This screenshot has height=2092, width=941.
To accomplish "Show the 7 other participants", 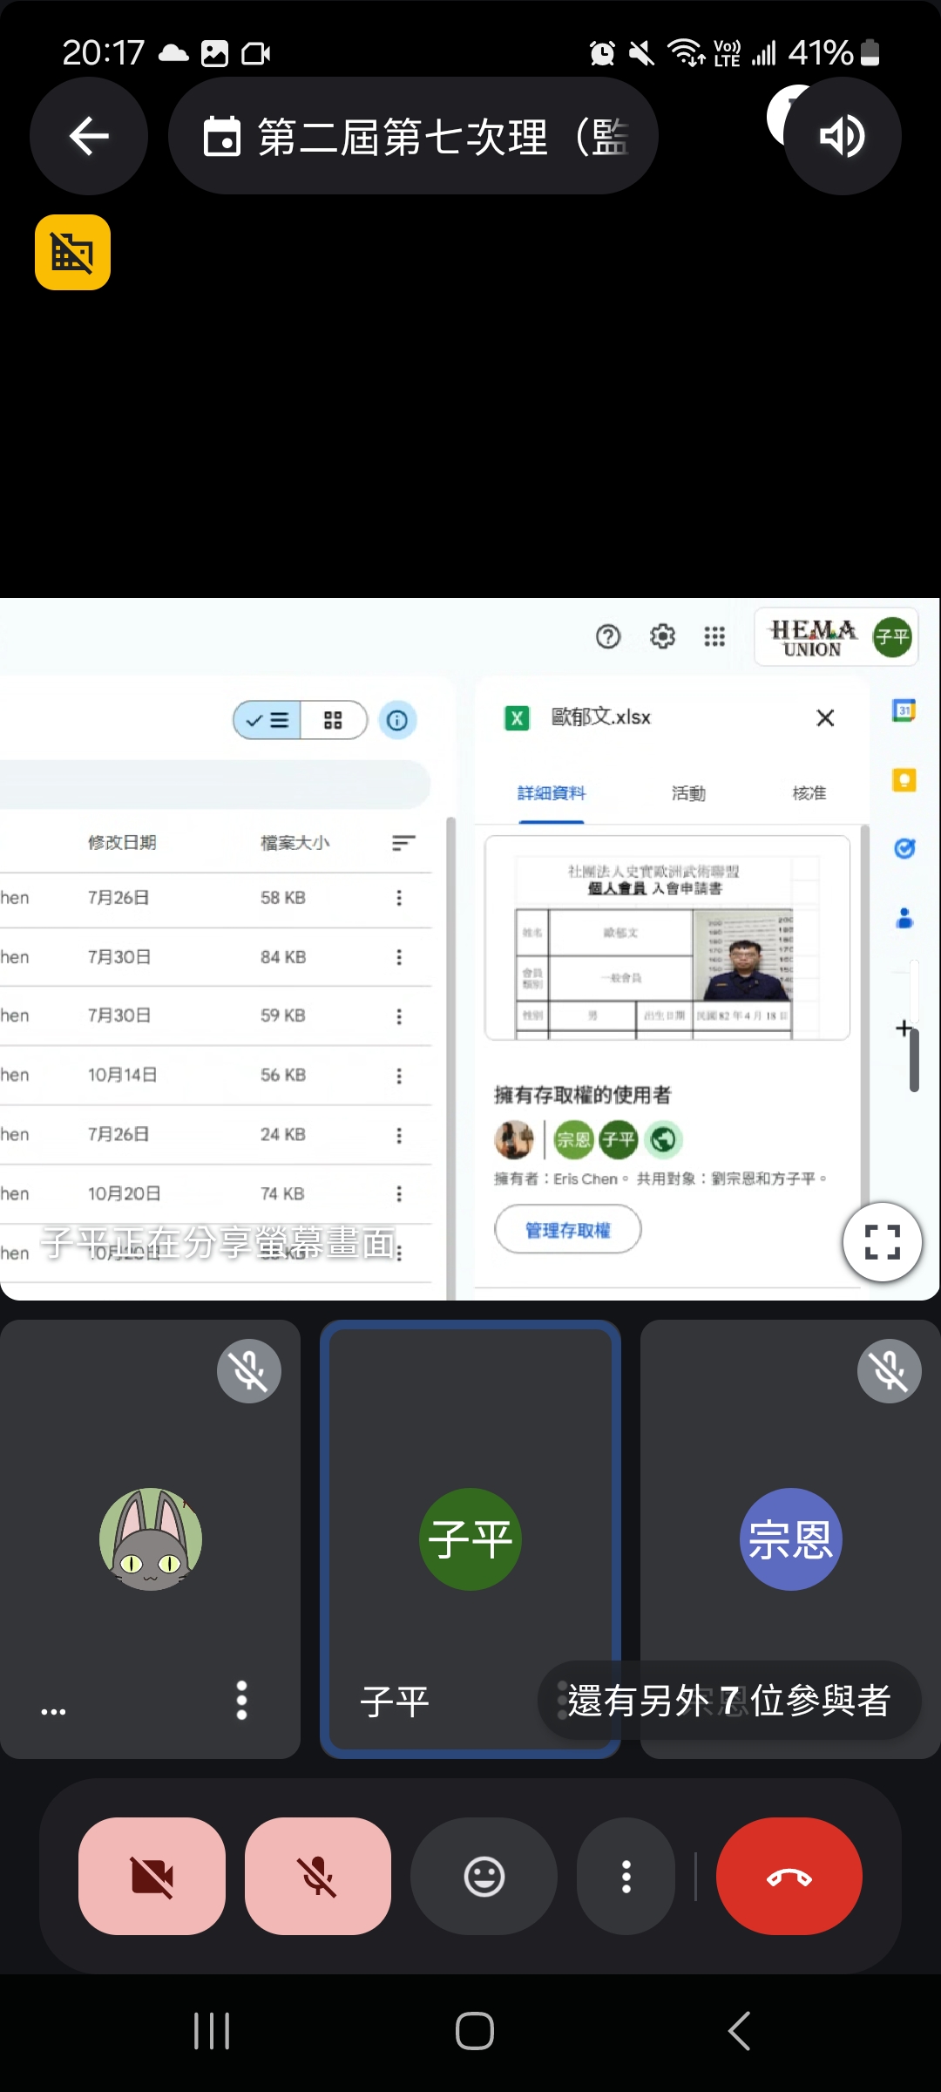I will tap(728, 1700).
